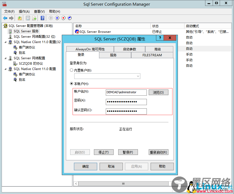Switch to the 服务 tab
This screenshot has width=234, height=194.
(x=115, y=55)
